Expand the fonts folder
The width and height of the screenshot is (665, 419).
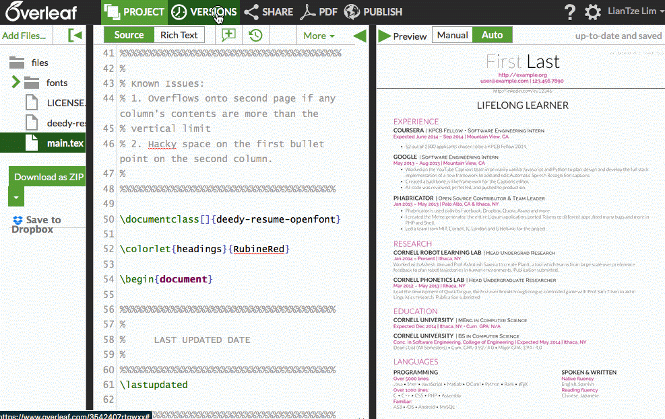16,83
